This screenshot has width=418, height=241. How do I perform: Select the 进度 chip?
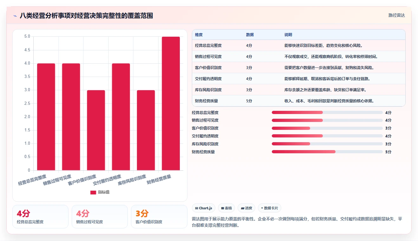pos(246,208)
